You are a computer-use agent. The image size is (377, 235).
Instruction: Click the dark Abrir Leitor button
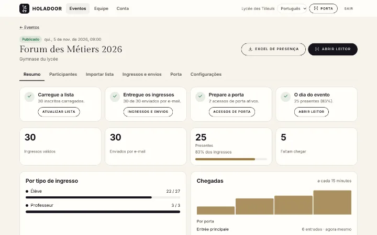coord(333,49)
